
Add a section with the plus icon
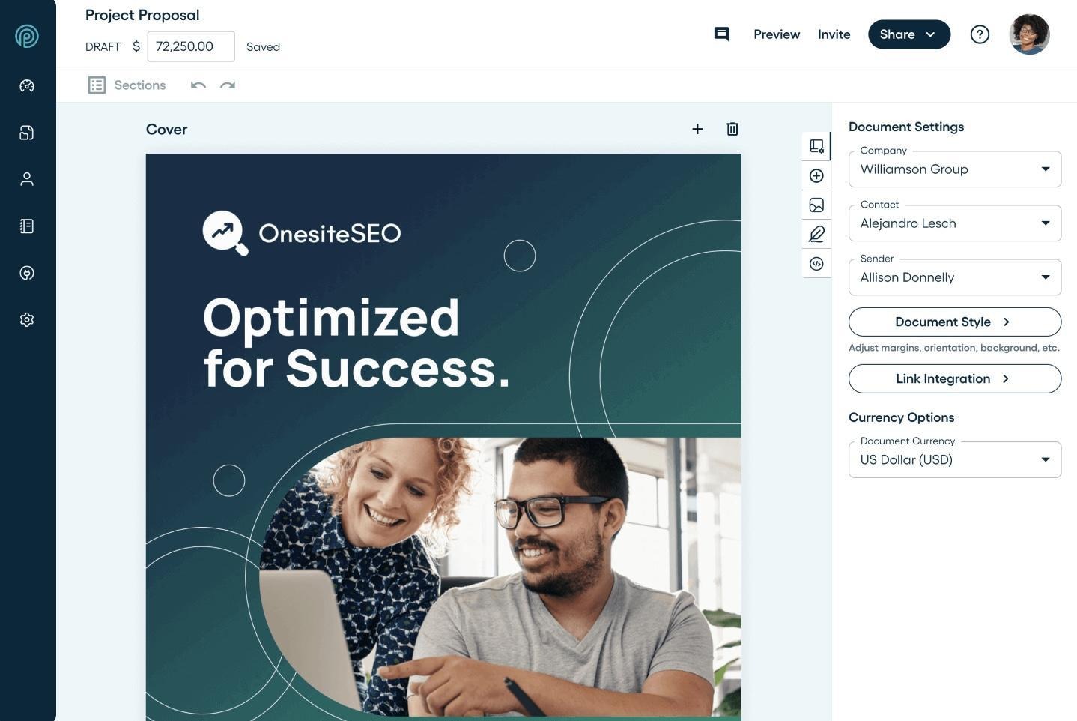coord(697,129)
